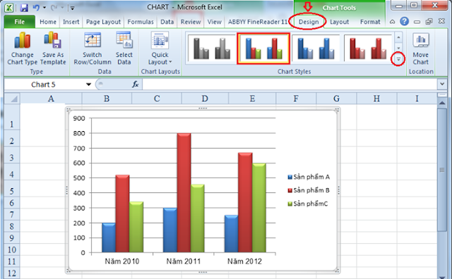452x279 pixels.
Task: Minimize the ribbon with the caret icon
Action: pyautogui.click(x=393, y=22)
